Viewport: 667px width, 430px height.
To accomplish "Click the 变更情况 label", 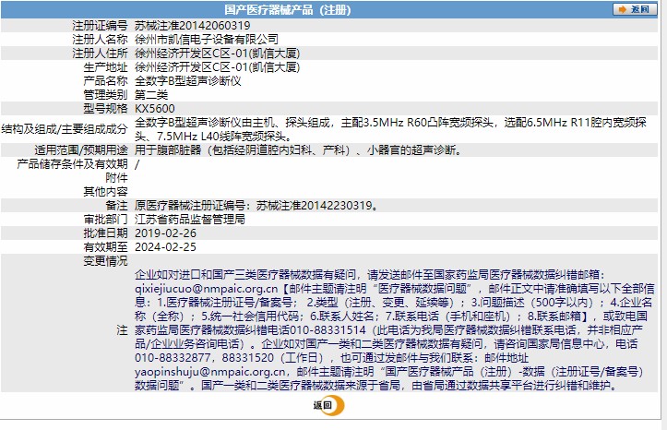I will click(x=105, y=261).
